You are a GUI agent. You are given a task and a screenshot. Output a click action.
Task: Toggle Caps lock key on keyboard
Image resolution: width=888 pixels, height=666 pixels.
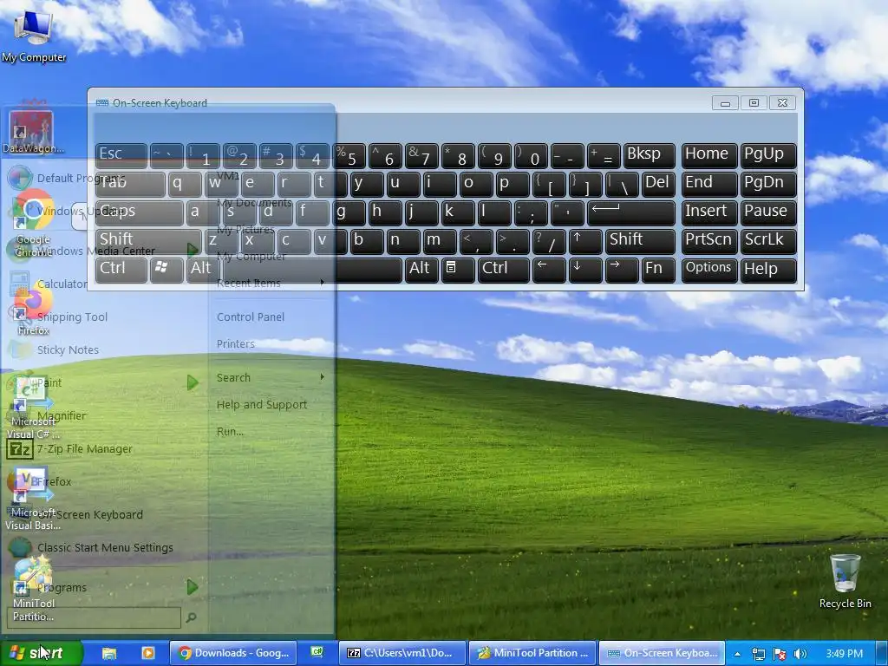[140, 213]
